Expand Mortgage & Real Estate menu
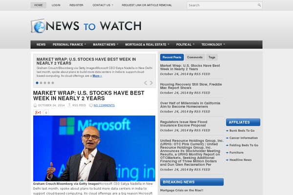This screenshot has height=195, width=293. click(147, 44)
